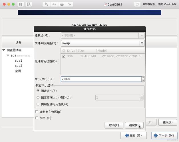Pause the virtual machine from the toolbar
Viewport: 179px width, 142px height.
tap(21, 4)
